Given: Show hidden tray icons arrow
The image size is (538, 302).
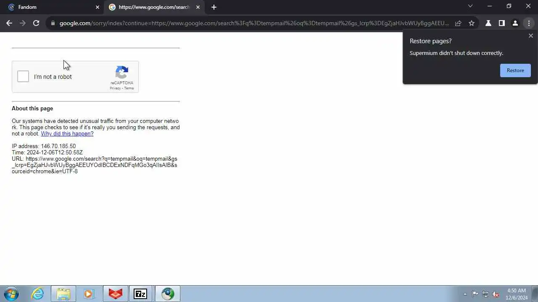Looking at the screenshot, I should click(465, 294).
